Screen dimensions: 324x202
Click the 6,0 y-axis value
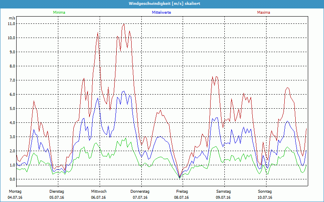tap(13, 95)
